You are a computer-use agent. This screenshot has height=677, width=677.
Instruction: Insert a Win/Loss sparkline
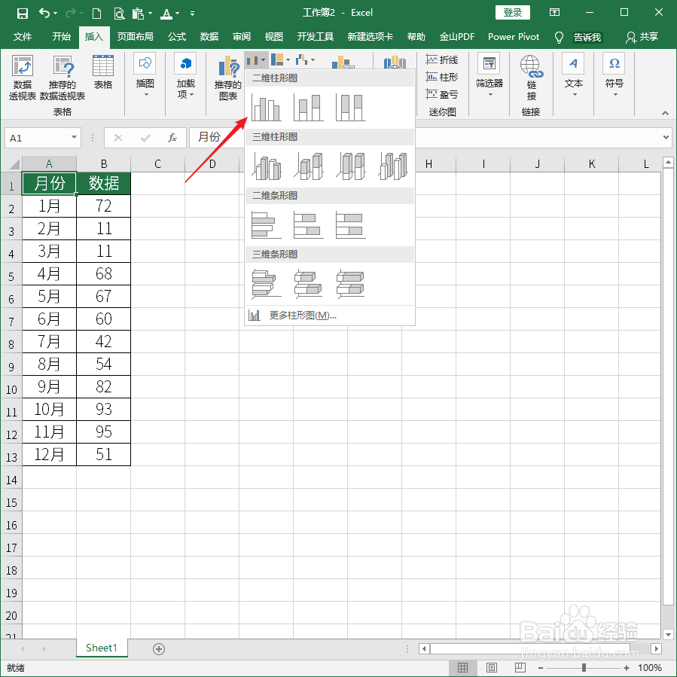[441, 93]
